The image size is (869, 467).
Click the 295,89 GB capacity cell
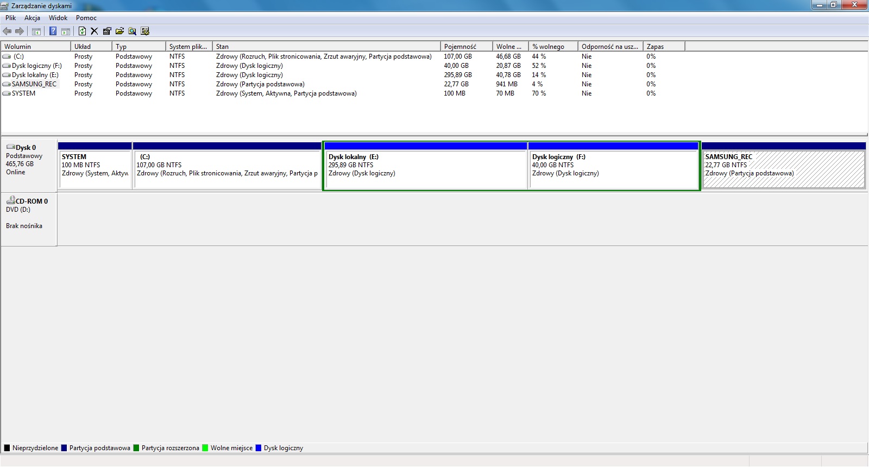[x=458, y=75]
